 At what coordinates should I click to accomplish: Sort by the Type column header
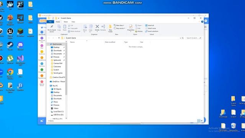coord(126,42)
